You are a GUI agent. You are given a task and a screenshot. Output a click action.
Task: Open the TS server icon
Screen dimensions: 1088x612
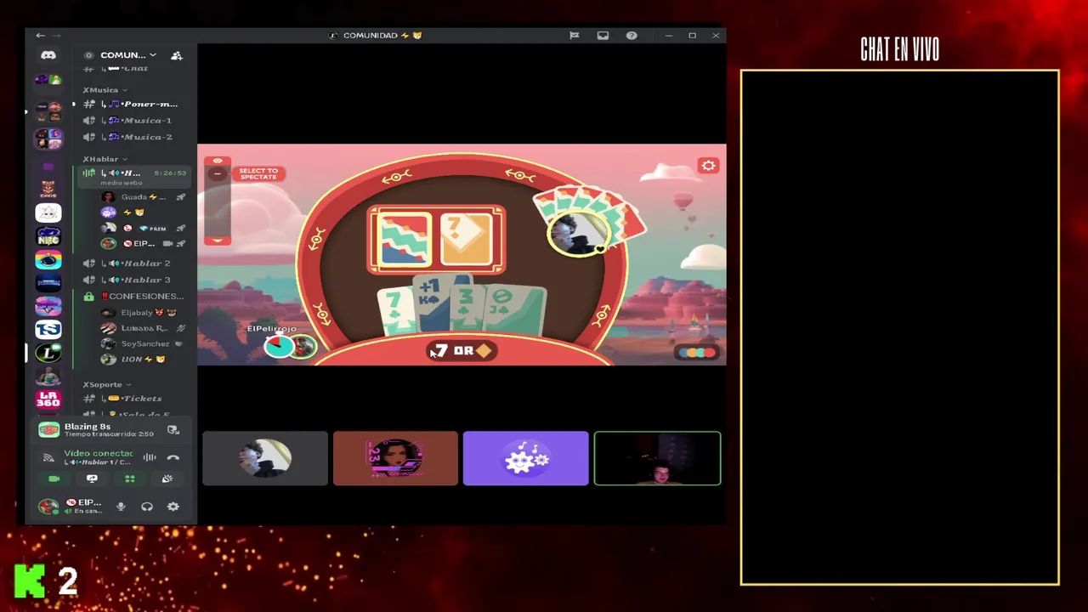(48, 329)
